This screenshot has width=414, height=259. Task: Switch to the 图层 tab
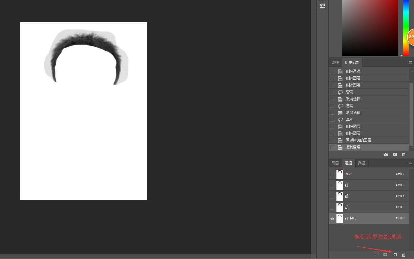(x=335, y=163)
